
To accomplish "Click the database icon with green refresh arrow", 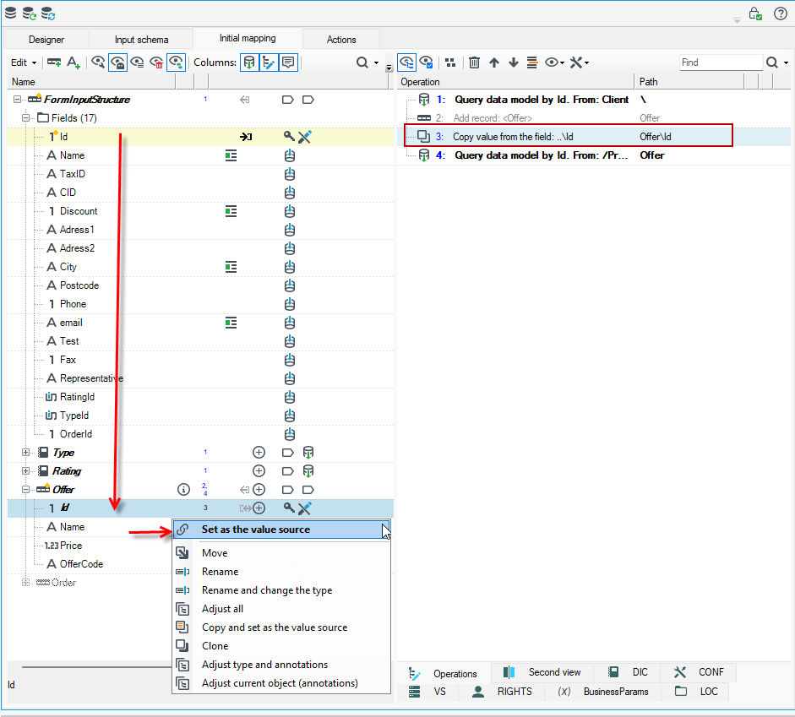I will (29, 14).
